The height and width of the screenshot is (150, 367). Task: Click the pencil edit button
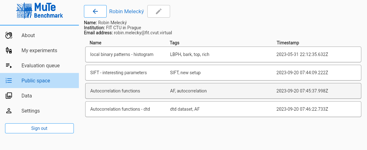tap(159, 11)
